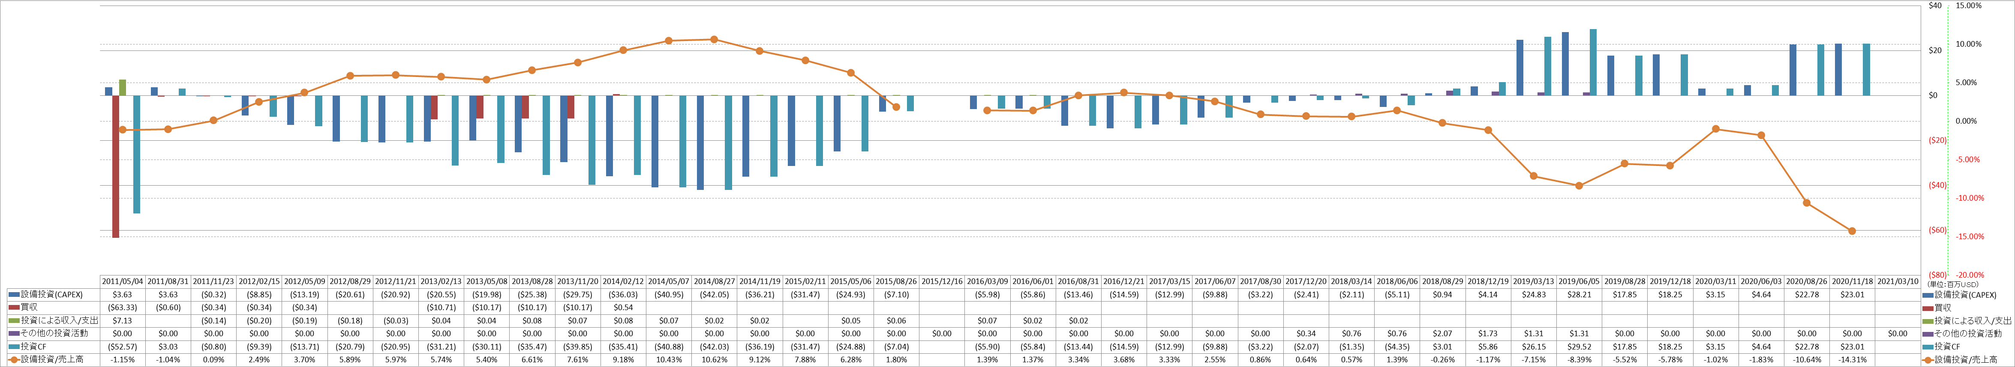Select the 9.18% ratio cell
The width and height of the screenshot is (2015, 367).
tap(623, 360)
